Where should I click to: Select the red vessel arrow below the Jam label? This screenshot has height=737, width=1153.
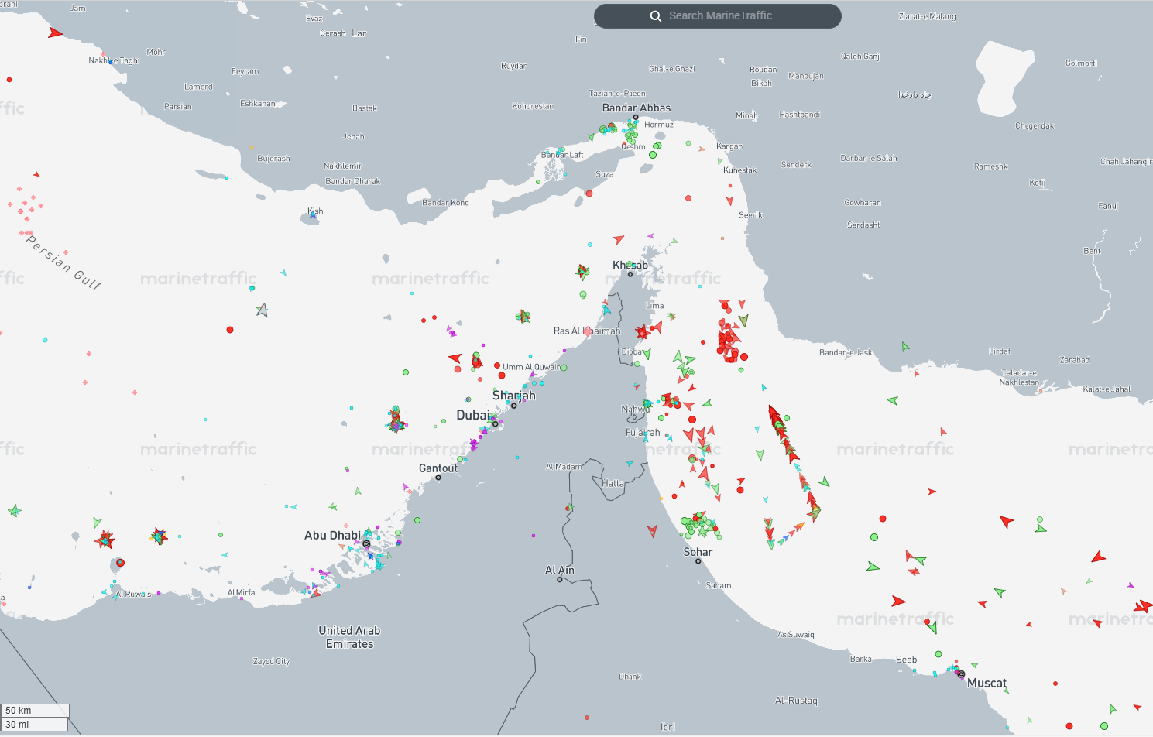click(x=54, y=33)
